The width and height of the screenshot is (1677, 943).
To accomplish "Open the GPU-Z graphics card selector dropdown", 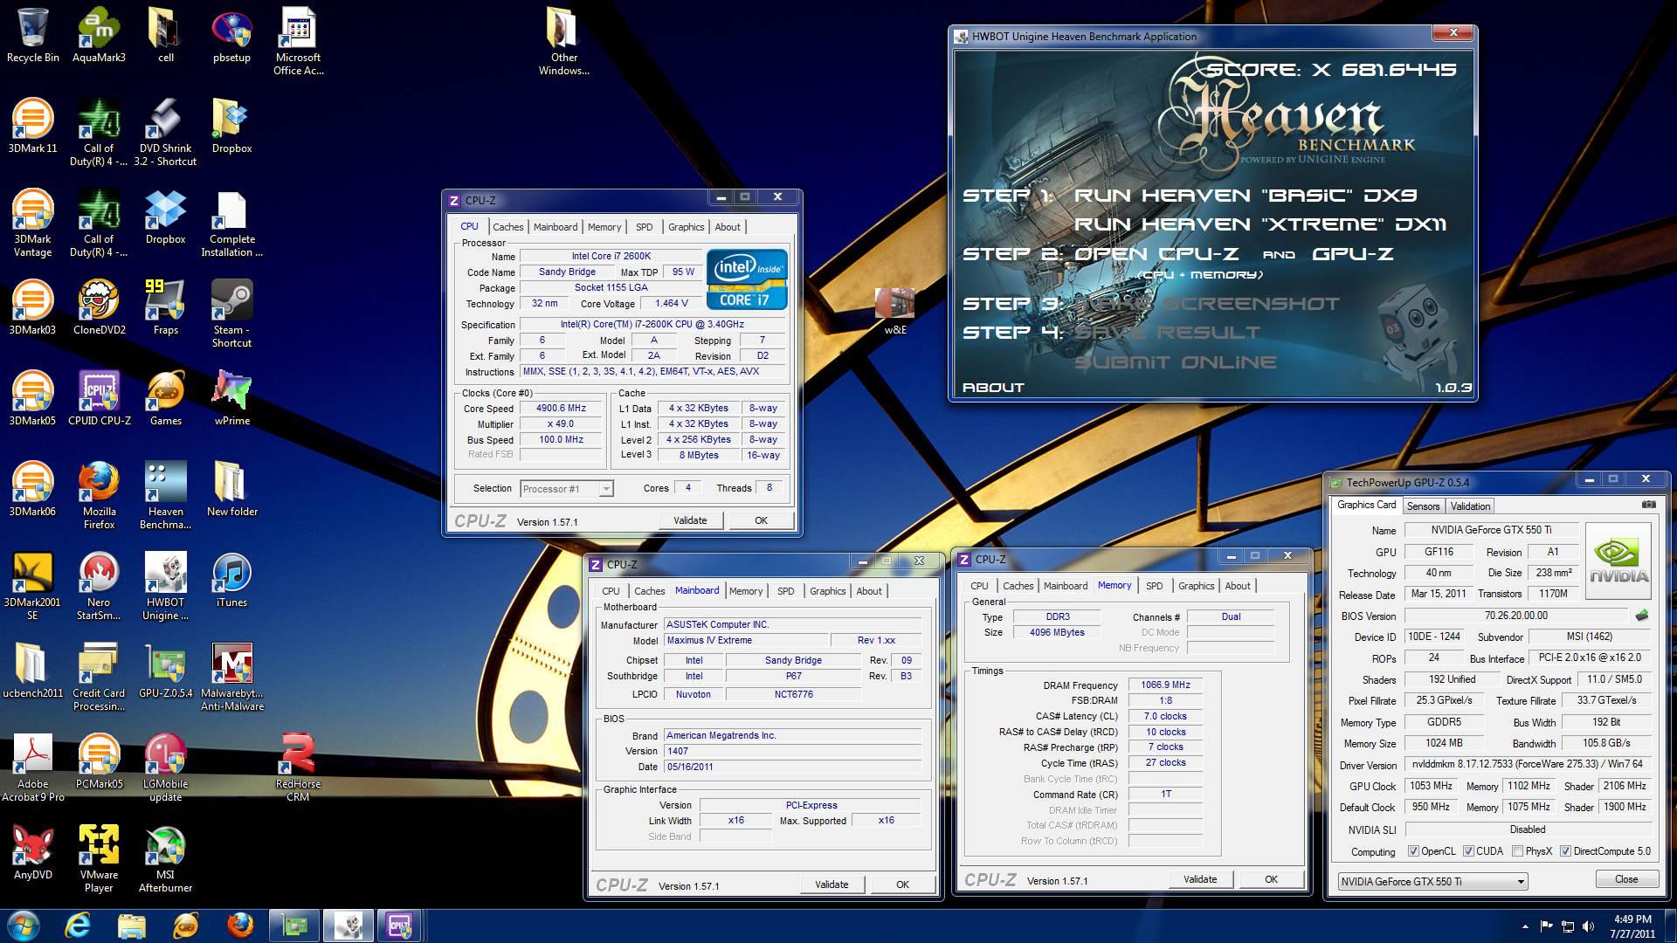I will pos(1432,881).
